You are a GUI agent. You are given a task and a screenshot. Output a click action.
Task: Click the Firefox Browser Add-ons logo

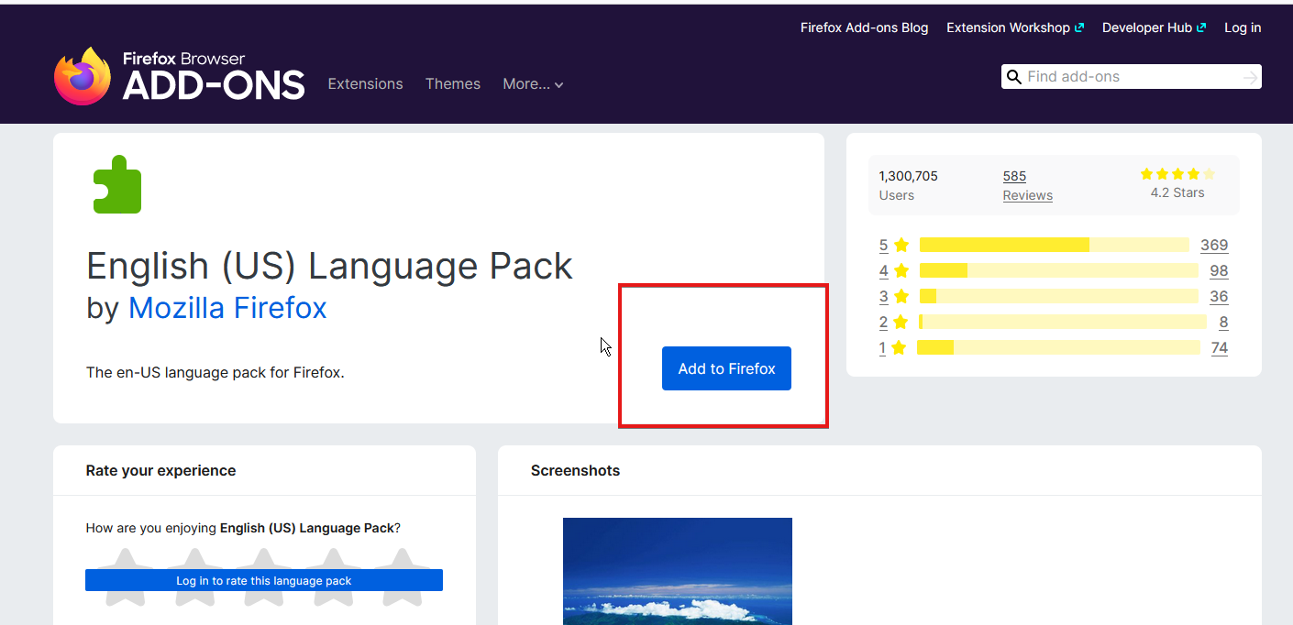pos(179,76)
